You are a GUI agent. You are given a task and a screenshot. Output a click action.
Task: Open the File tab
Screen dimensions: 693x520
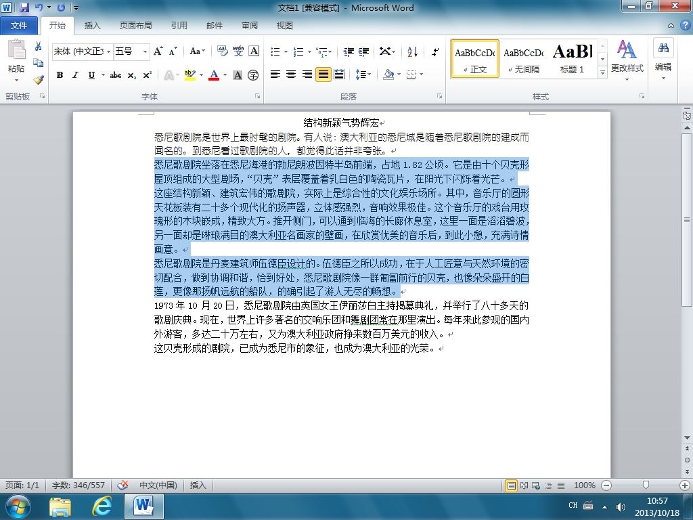point(19,26)
